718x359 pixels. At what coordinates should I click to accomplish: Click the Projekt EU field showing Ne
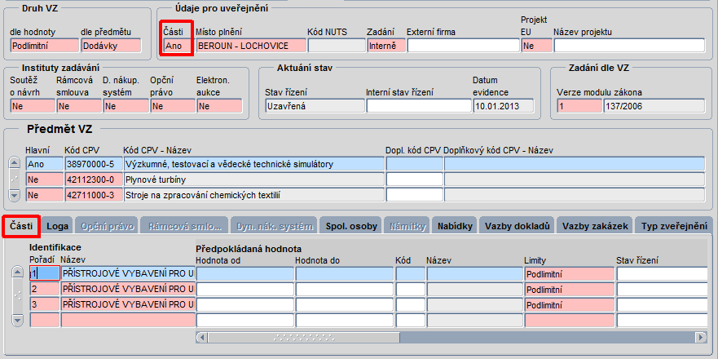[537, 46]
